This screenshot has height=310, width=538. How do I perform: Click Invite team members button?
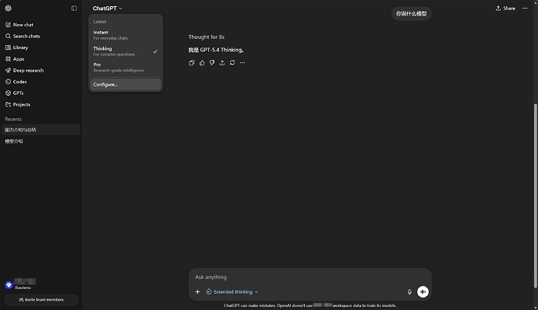[41, 300]
